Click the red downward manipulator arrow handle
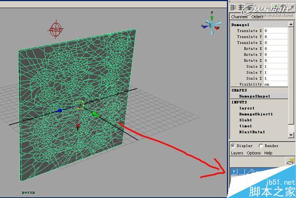The height and width of the screenshot is (198, 296). (x=78, y=127)
